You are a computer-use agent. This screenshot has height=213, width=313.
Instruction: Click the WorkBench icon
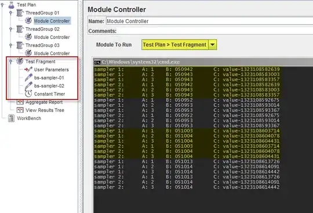11,118
